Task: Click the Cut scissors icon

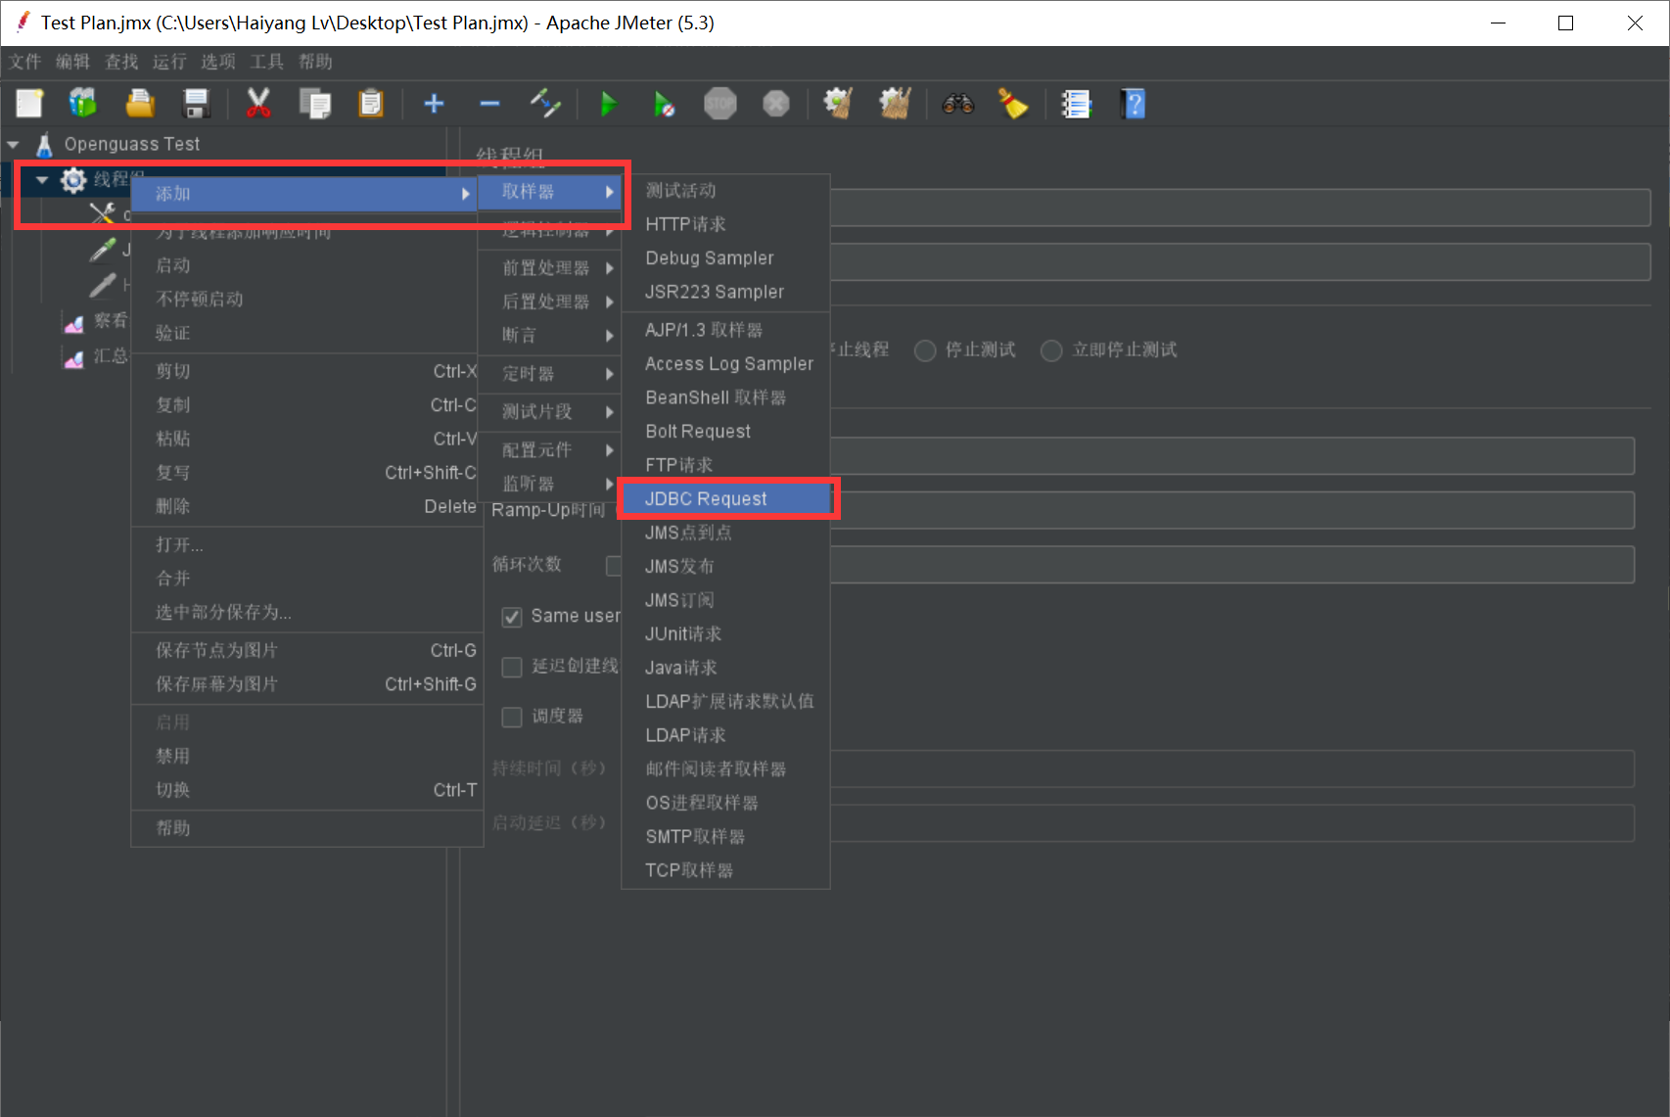Action: 258,103
